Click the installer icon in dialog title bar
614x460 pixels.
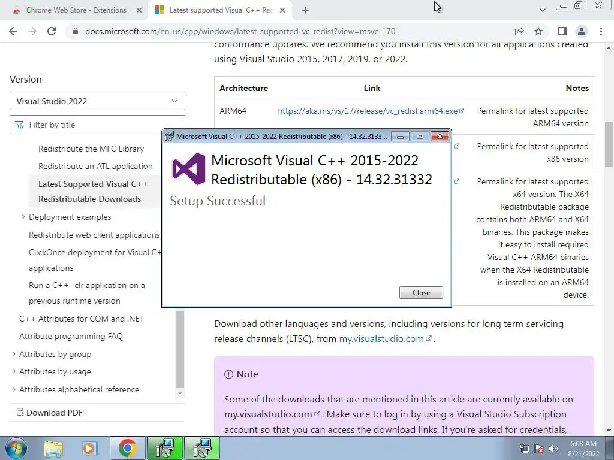coord(169,136)
